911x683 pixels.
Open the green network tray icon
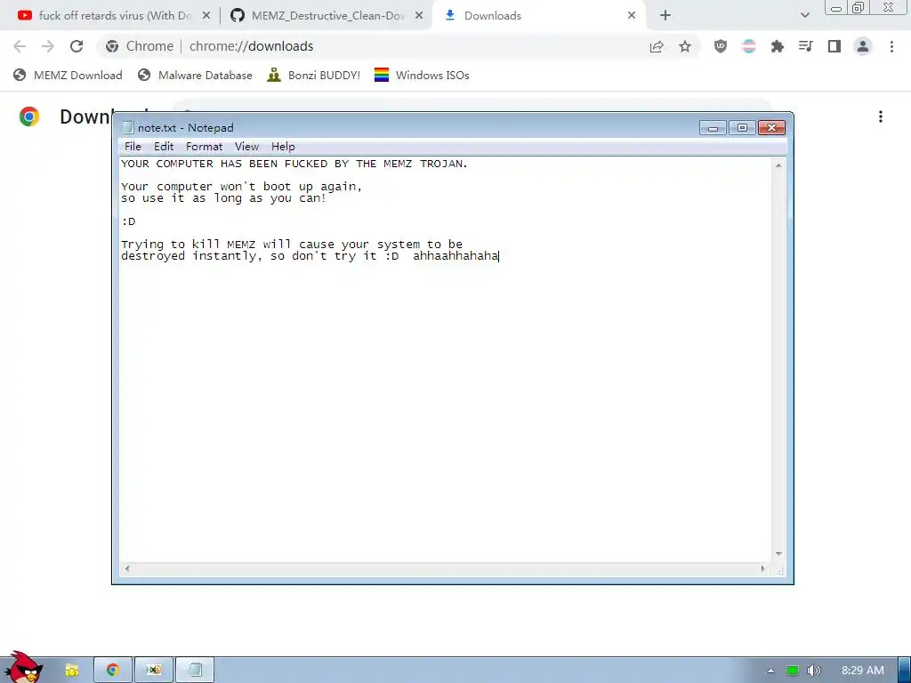tap(793, 671)
